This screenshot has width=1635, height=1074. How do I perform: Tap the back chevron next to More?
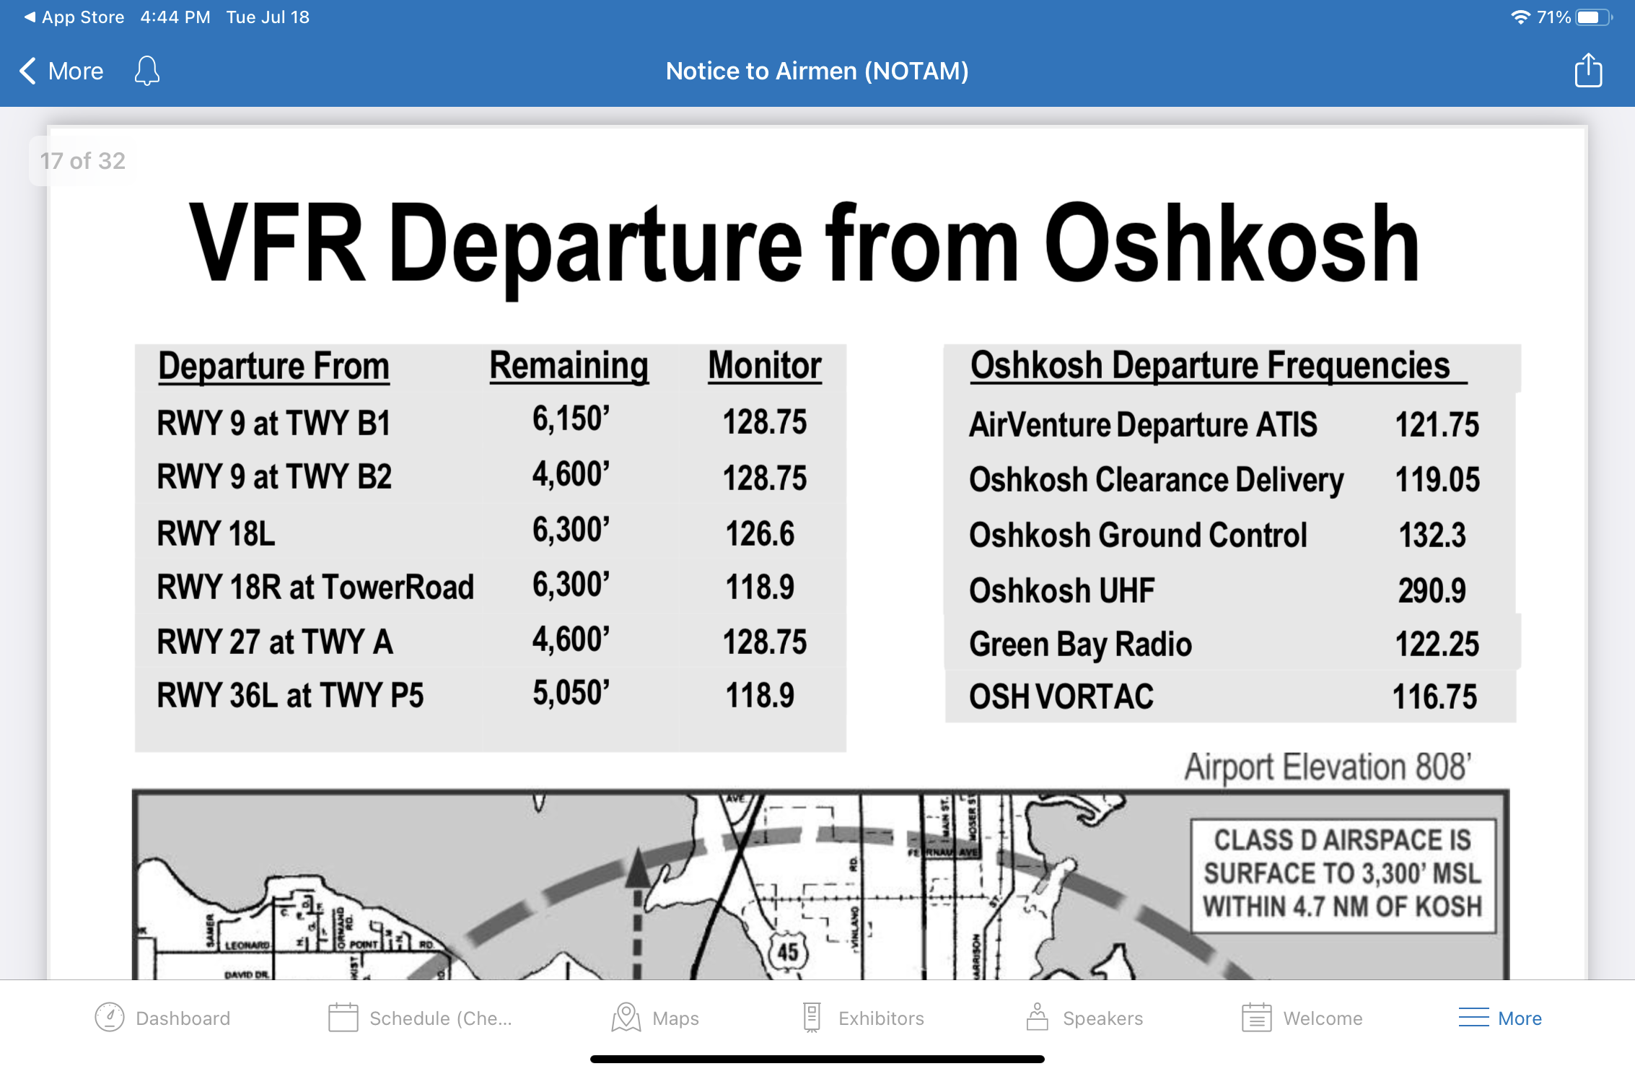coord(27,71)
